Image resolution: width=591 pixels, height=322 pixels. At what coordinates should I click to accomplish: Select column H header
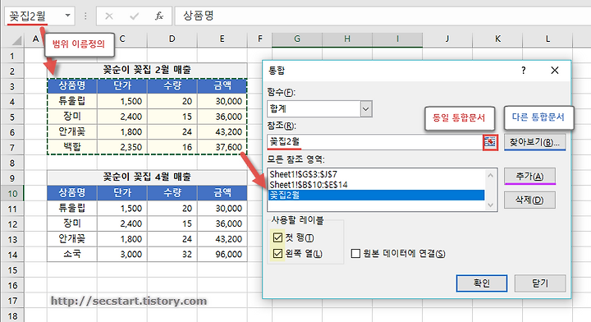click(347, 39)
